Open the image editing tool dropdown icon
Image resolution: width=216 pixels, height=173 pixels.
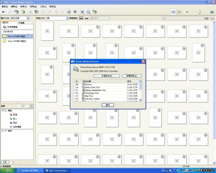point(82,12)
